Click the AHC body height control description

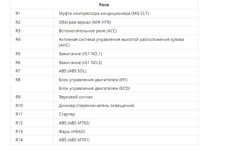coord(121,42)
